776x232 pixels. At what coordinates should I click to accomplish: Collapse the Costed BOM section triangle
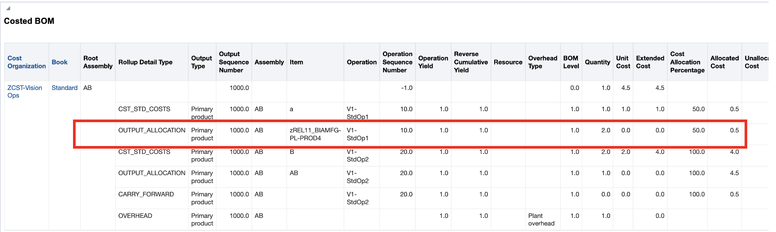click(x=8, y=8)
